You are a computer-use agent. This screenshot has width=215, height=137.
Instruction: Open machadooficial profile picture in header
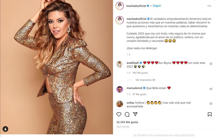[x=120, y=6]
